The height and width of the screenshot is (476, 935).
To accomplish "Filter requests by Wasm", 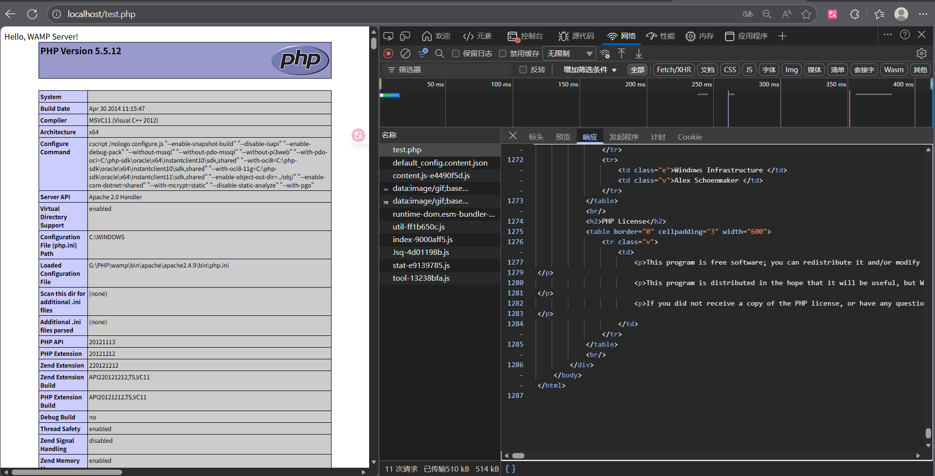I will click(x=893, y=70).
